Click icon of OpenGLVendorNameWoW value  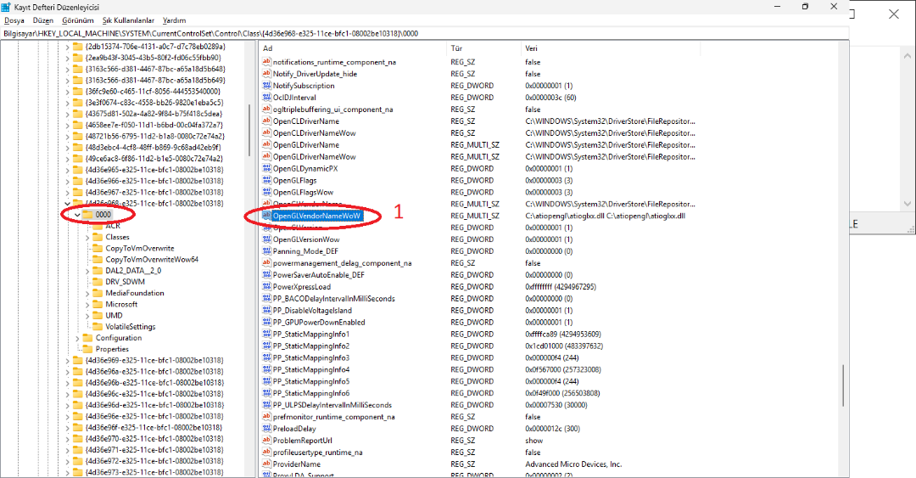267,216
